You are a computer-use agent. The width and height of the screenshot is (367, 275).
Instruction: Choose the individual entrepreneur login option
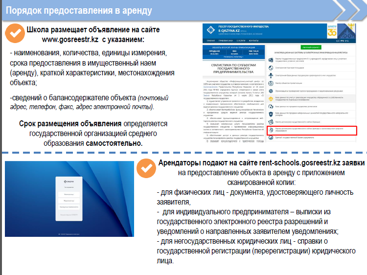(x=69, y=207)
